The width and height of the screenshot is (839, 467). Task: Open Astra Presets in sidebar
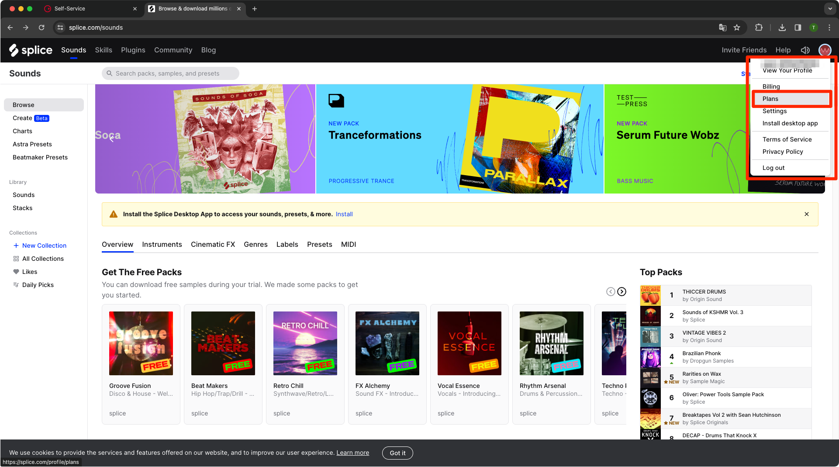(x=32, y=144)
